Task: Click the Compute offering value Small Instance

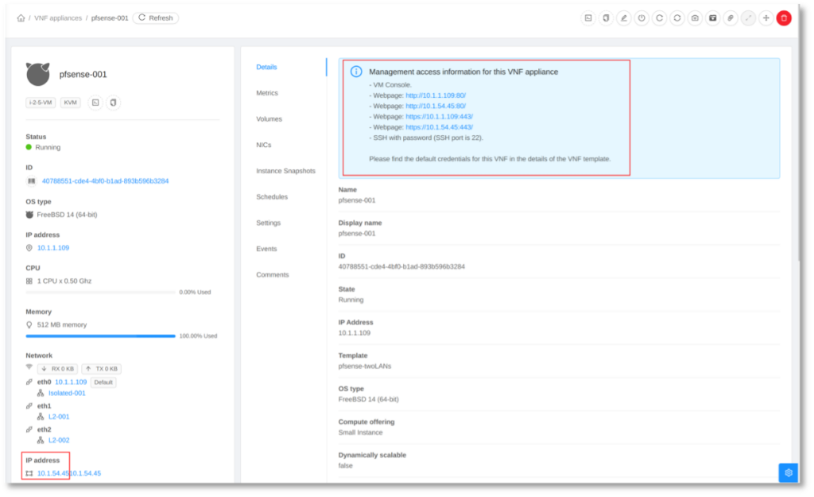Action: tap(360, 433)
